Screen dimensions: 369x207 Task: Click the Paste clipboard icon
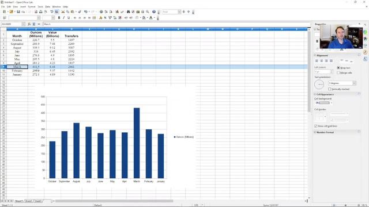click(73, 11)
